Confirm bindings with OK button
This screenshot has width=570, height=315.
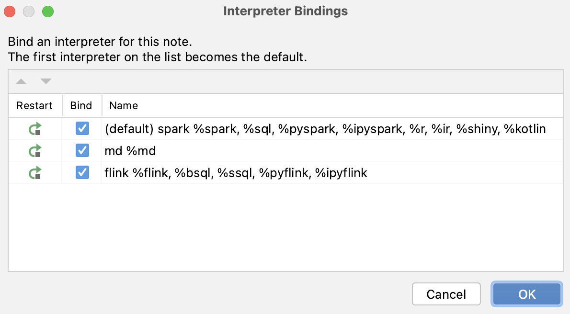[527, 294]
